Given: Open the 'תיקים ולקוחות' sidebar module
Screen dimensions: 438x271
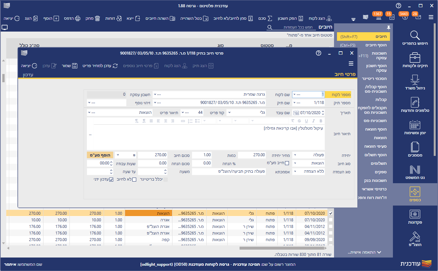Looking at the screenshot, I should coord(415,61).
